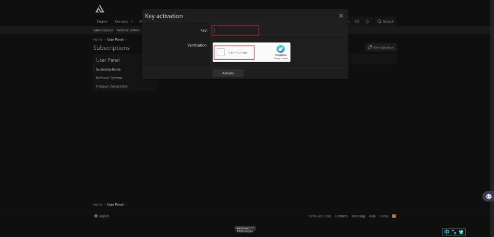Click the floating chat bot icon
This screenshot has height=237, width=494.
coord(488,196)
